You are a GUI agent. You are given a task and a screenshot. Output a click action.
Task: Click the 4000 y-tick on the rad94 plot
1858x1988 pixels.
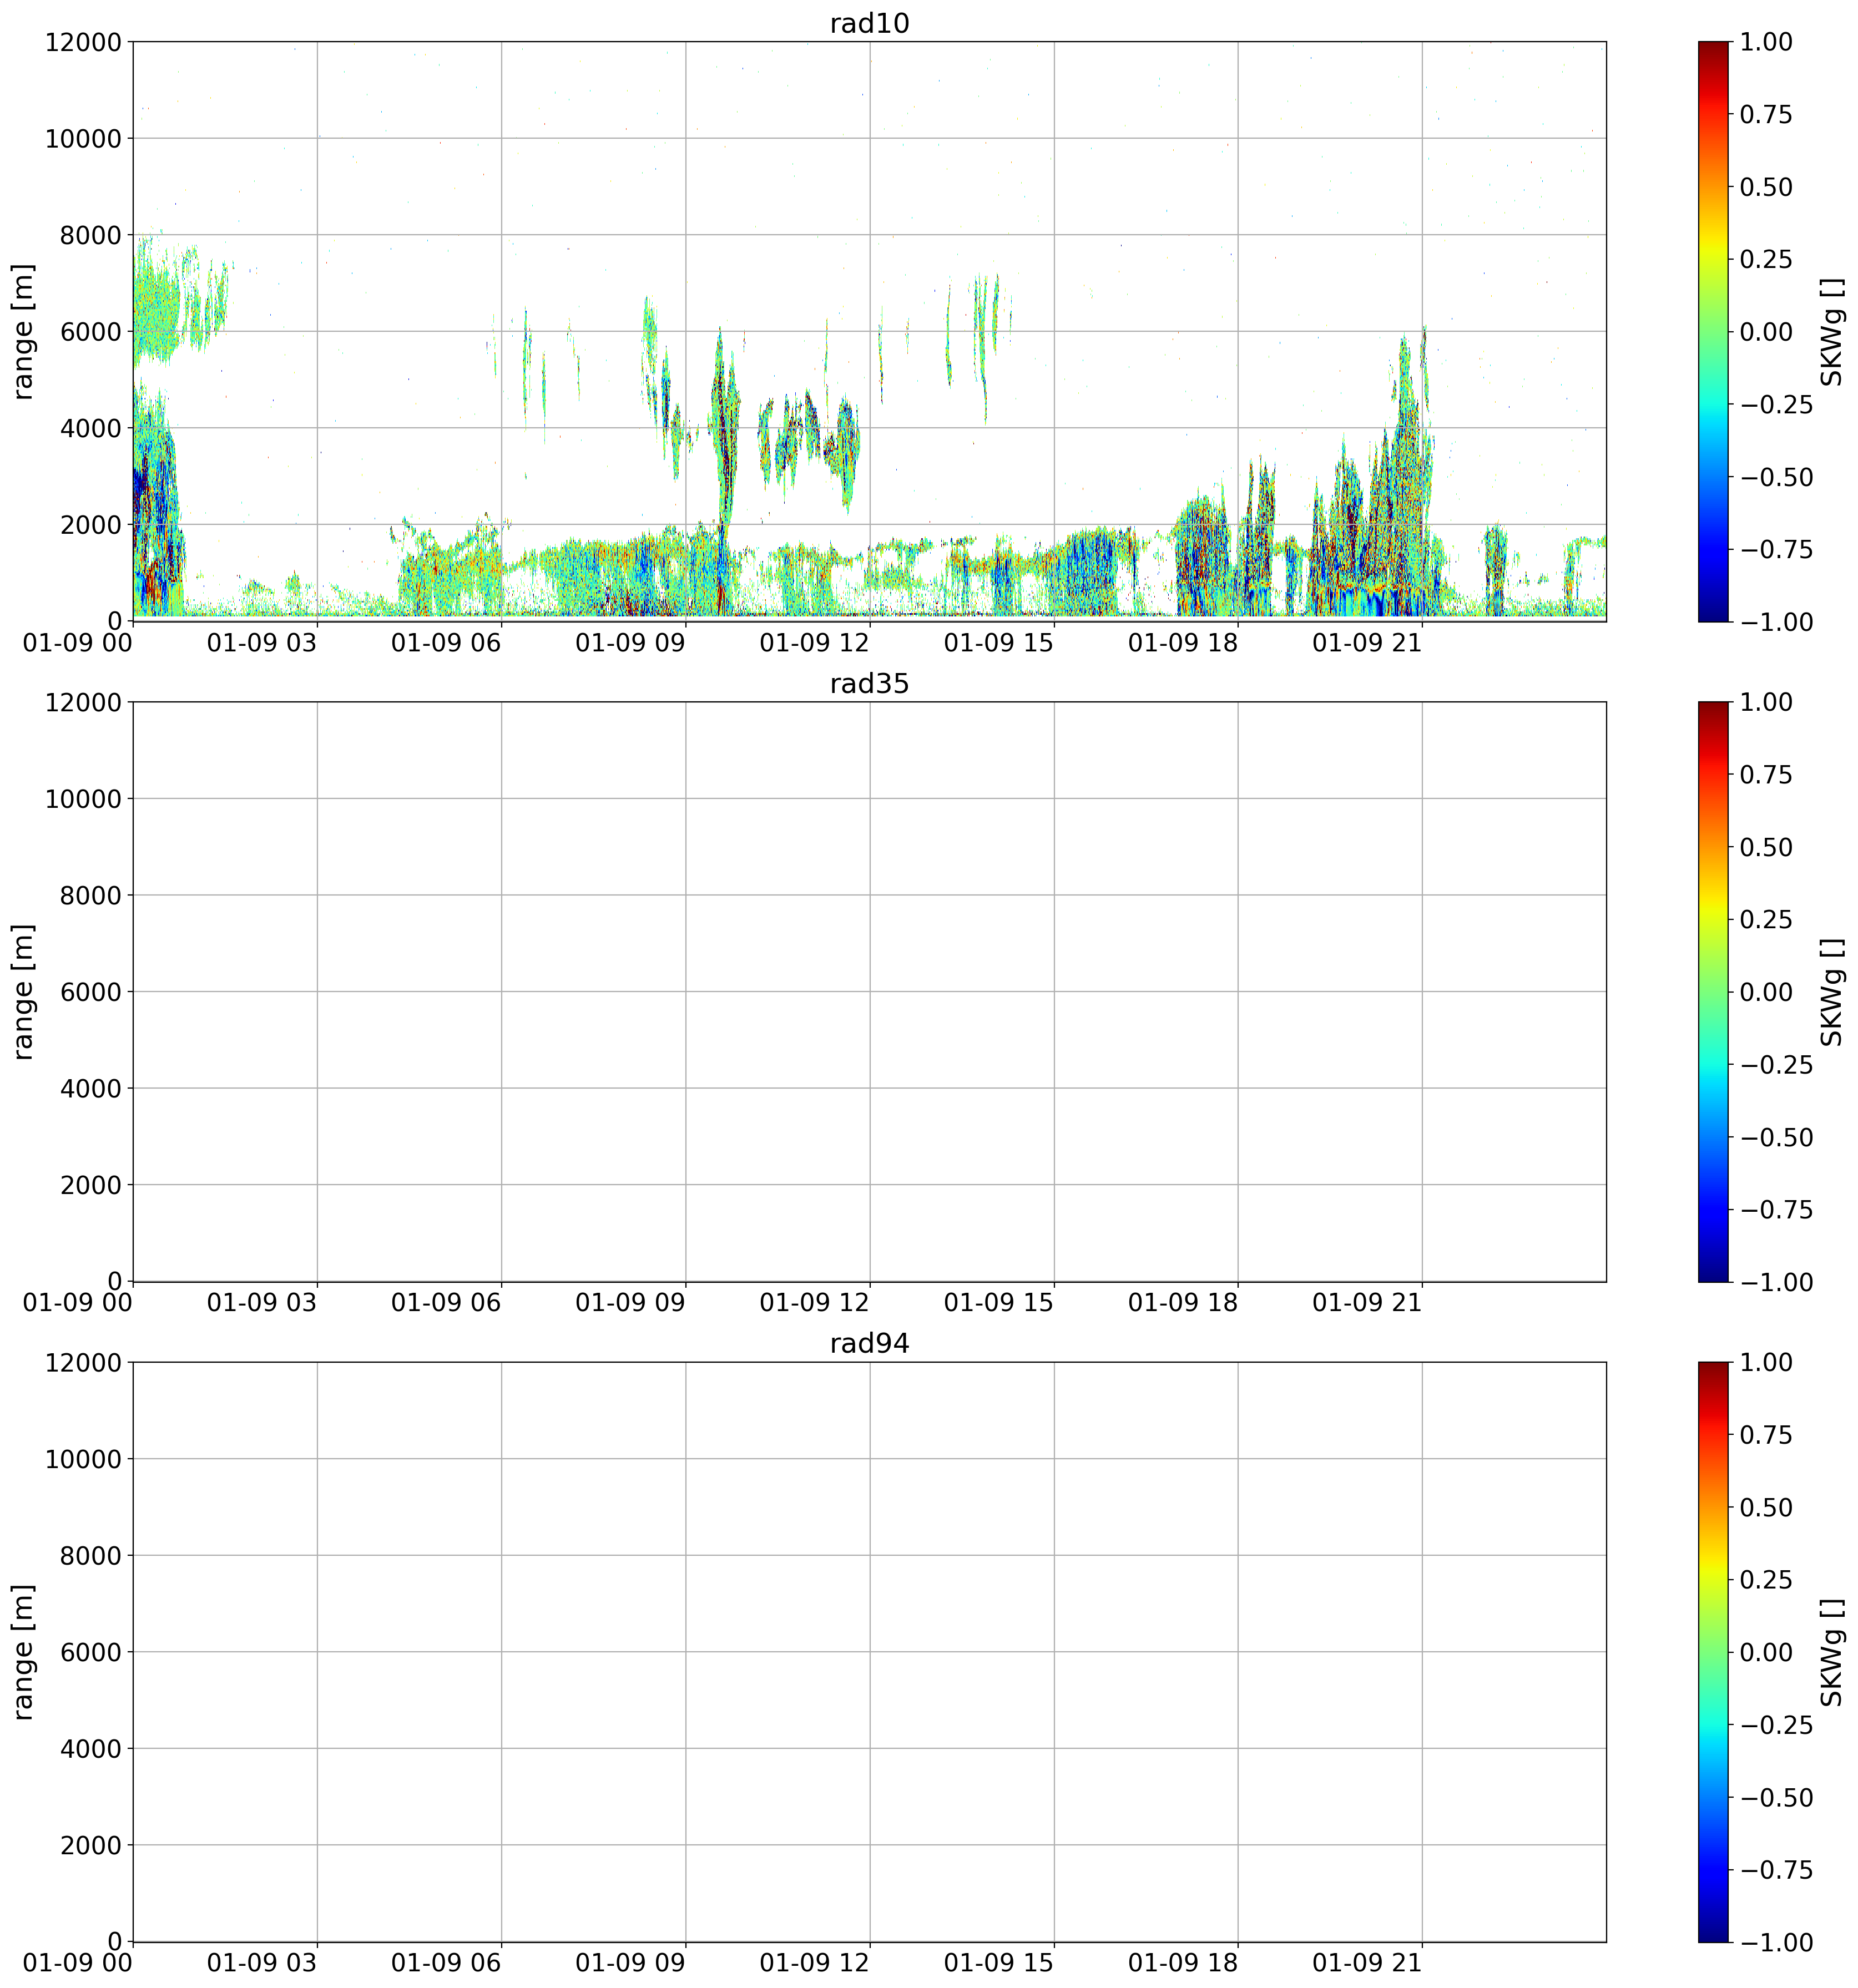[x=90, y=1749]
